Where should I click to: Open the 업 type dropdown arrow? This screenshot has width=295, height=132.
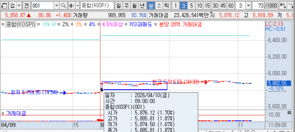[19, 6]
